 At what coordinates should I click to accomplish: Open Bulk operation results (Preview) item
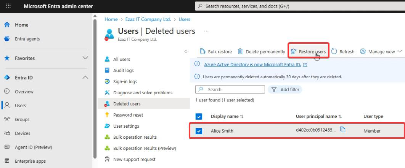(x=144, y=149)
